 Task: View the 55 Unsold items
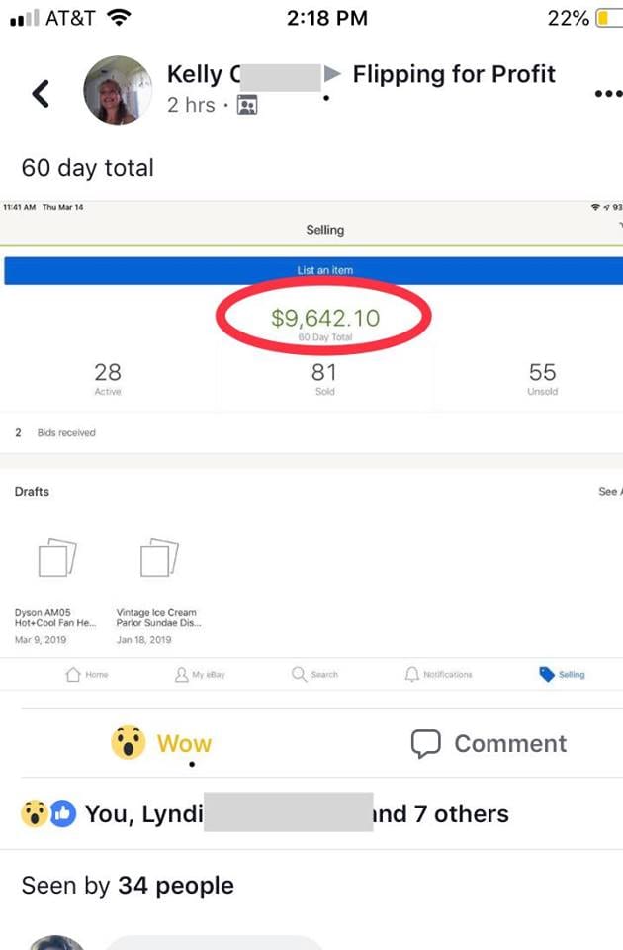[543, 379]
